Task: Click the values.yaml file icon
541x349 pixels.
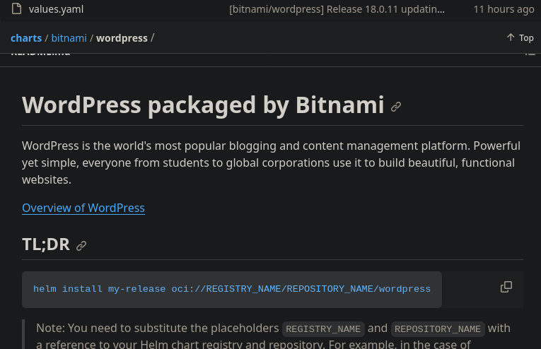Action: click(x=16, y=9)
